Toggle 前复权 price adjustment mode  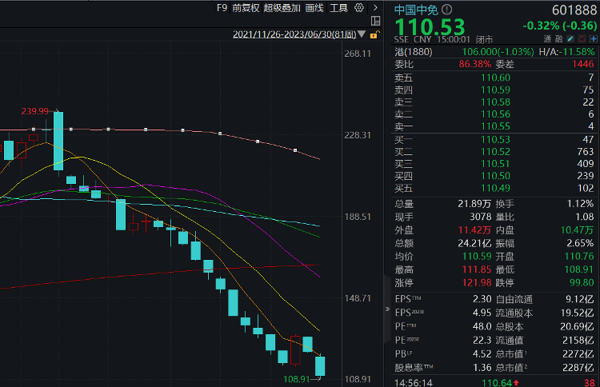tap(246, 8)
